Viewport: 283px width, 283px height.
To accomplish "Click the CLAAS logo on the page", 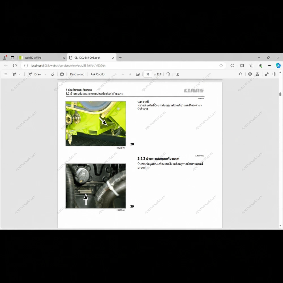I will (194, 91).
